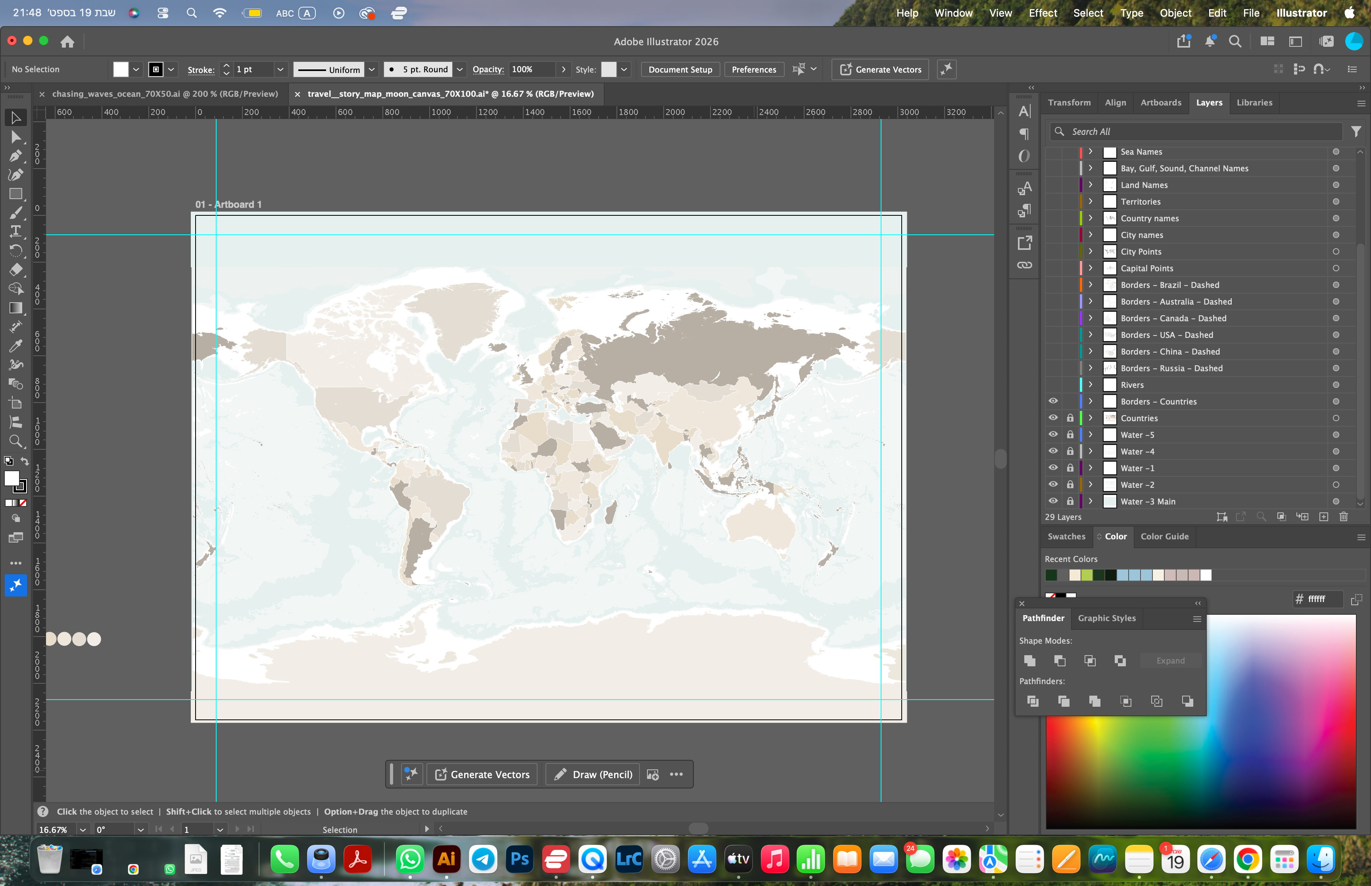This screenshot has width=1371, height=886.
Task: Choose the Direct Selection tool
Action: pyautogui.click(x=15, y=137)
